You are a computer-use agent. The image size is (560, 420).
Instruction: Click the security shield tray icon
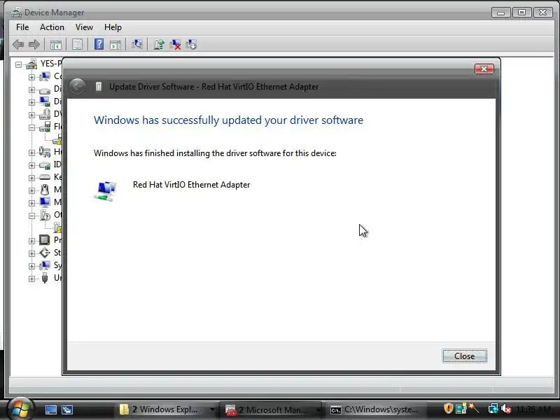448,408
